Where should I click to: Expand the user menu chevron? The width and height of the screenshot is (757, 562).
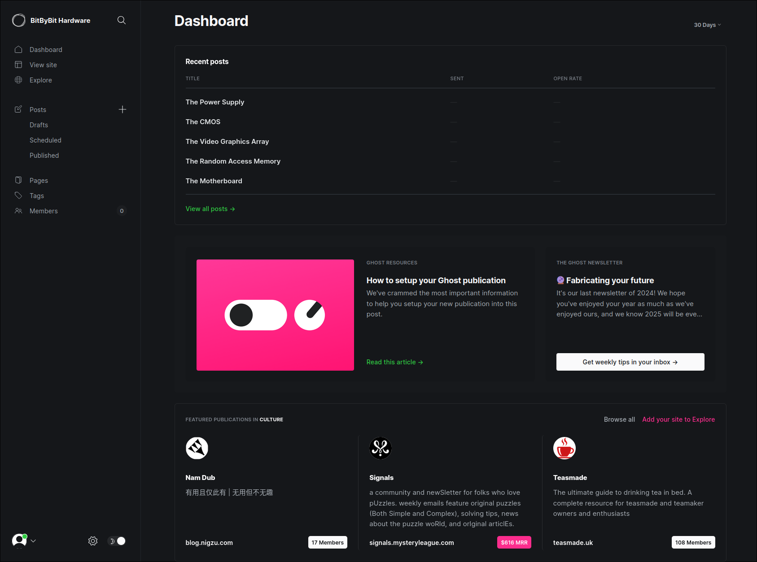point(33,541)
